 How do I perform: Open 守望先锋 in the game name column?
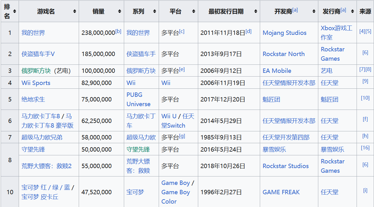pyautogui.click(x=33, y=149)
